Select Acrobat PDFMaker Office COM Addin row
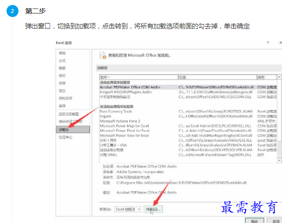 188,87
